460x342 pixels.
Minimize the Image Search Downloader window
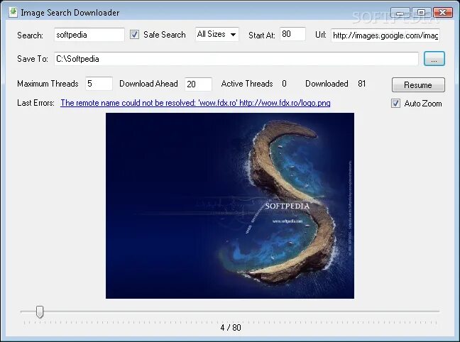point(400,13)
